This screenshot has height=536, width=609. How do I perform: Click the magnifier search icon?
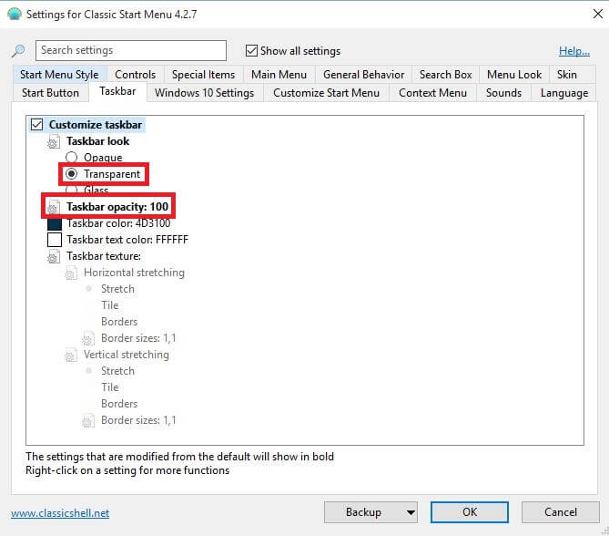tap(18, 50)
